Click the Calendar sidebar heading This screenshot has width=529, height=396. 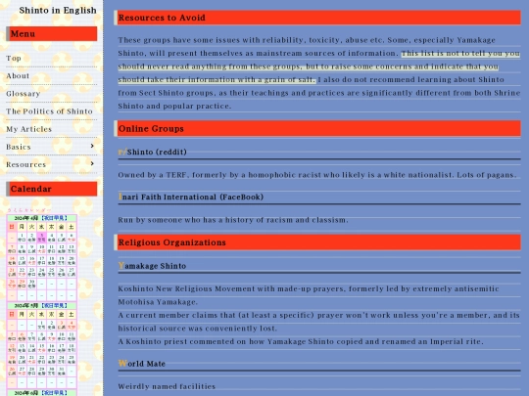point(52,189)
